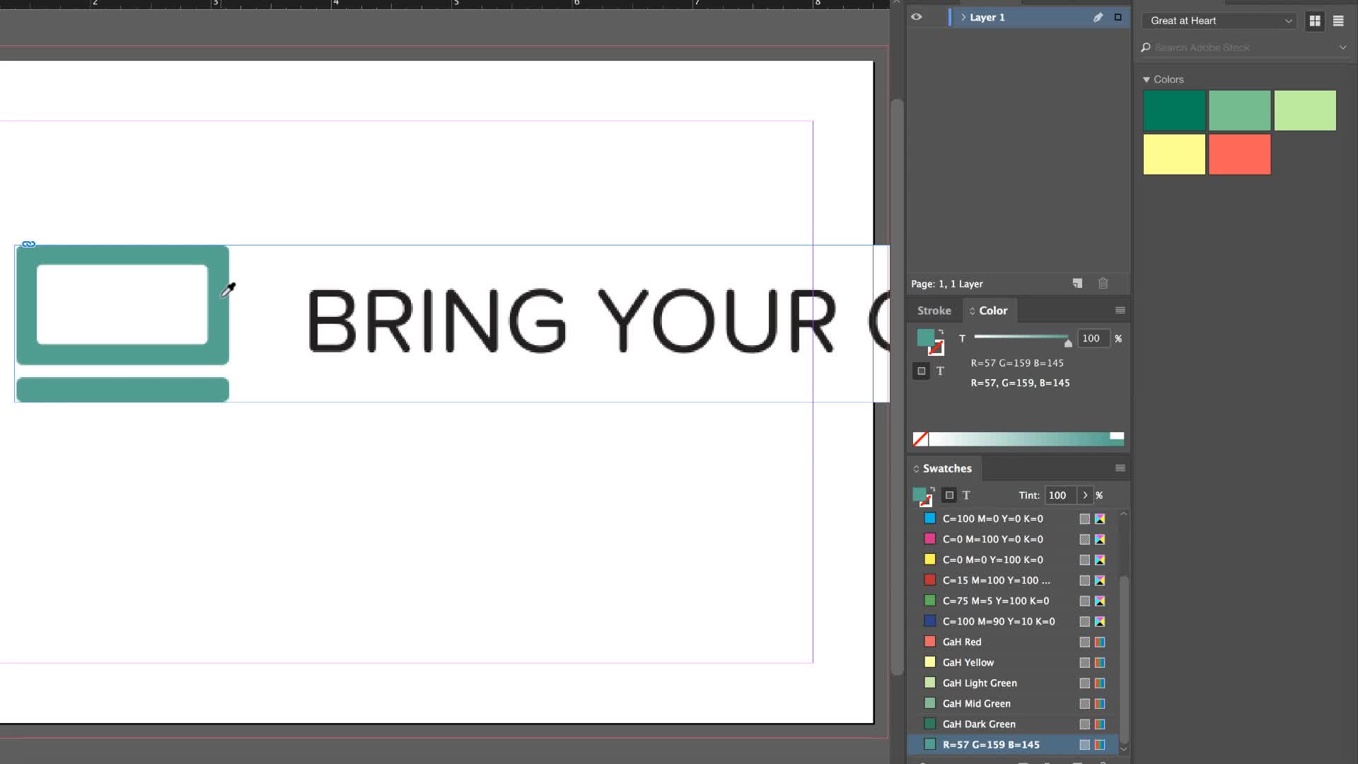Viewport: 1358px width, 764px height.
Task: Select the red library color
Action: pyautogui.click(x=1239, y=154)
